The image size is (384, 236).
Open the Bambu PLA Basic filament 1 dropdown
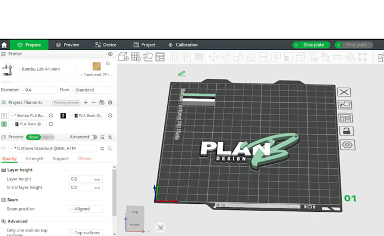point(28,116)
